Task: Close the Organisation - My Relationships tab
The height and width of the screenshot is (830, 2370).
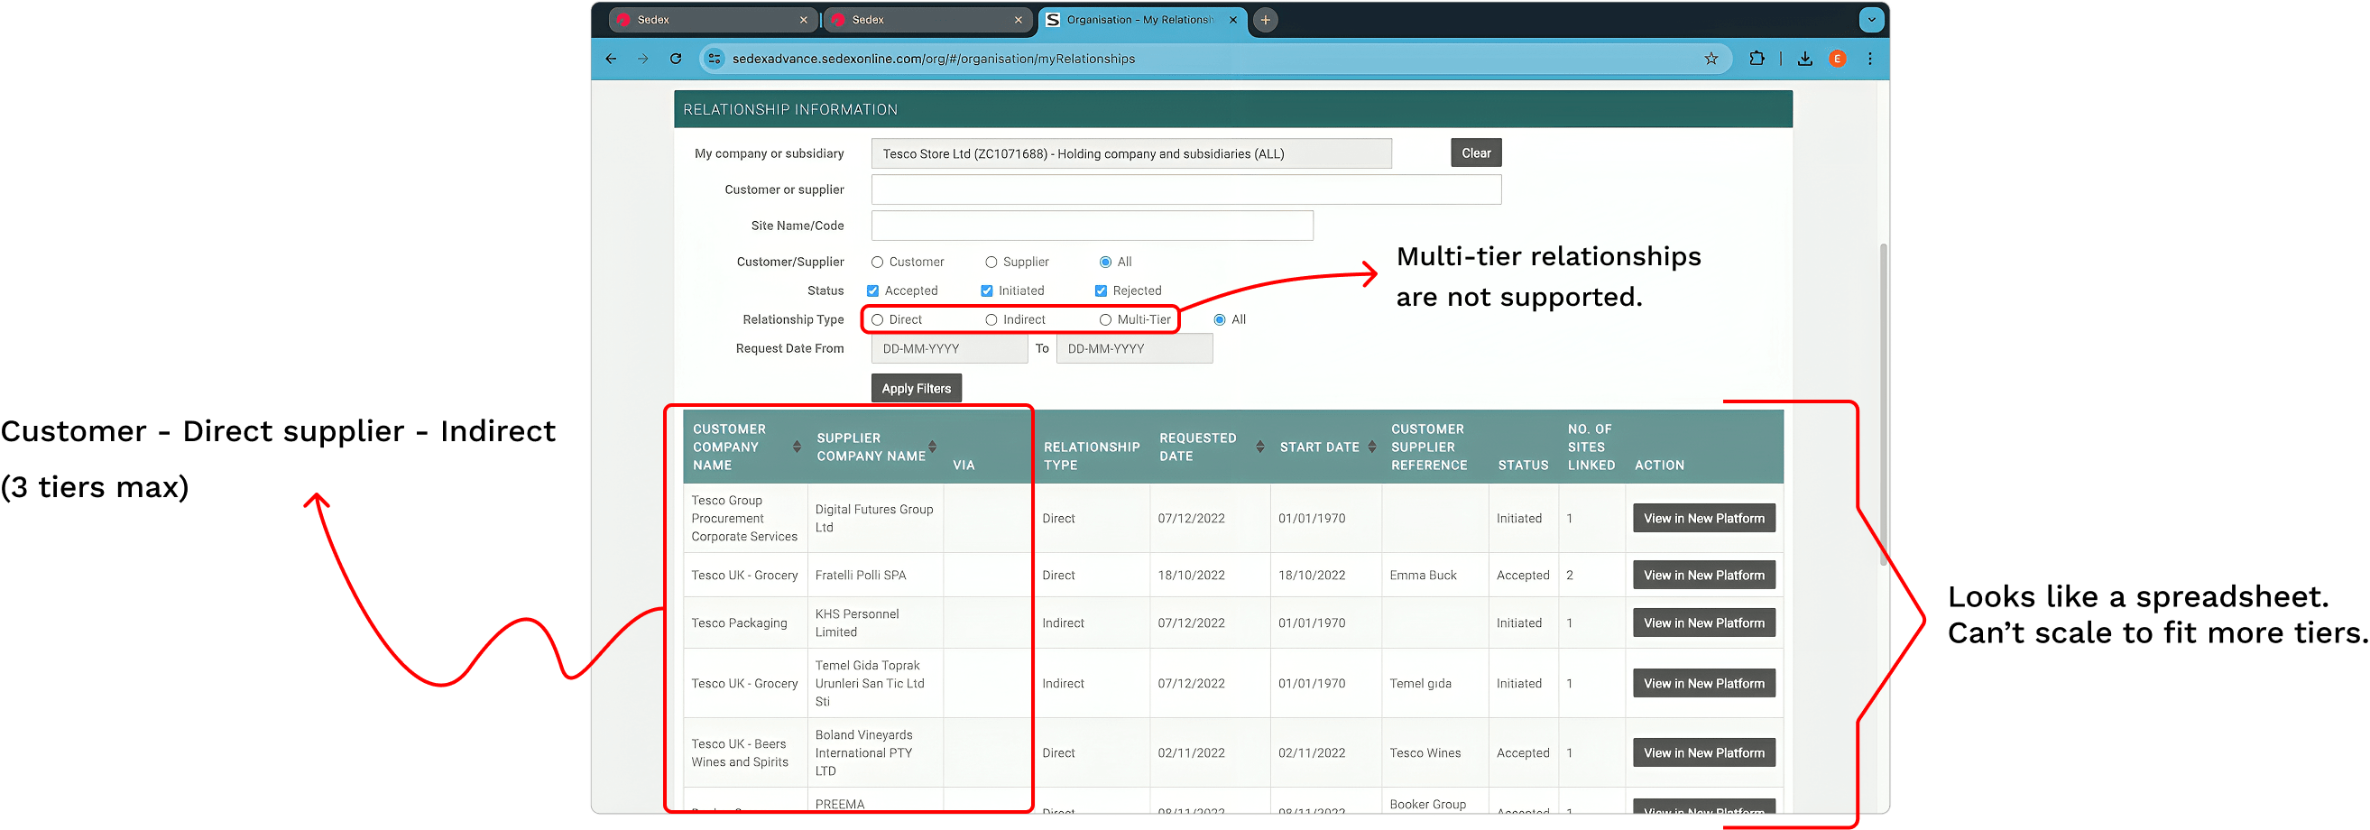Action: coord(1232,20)
